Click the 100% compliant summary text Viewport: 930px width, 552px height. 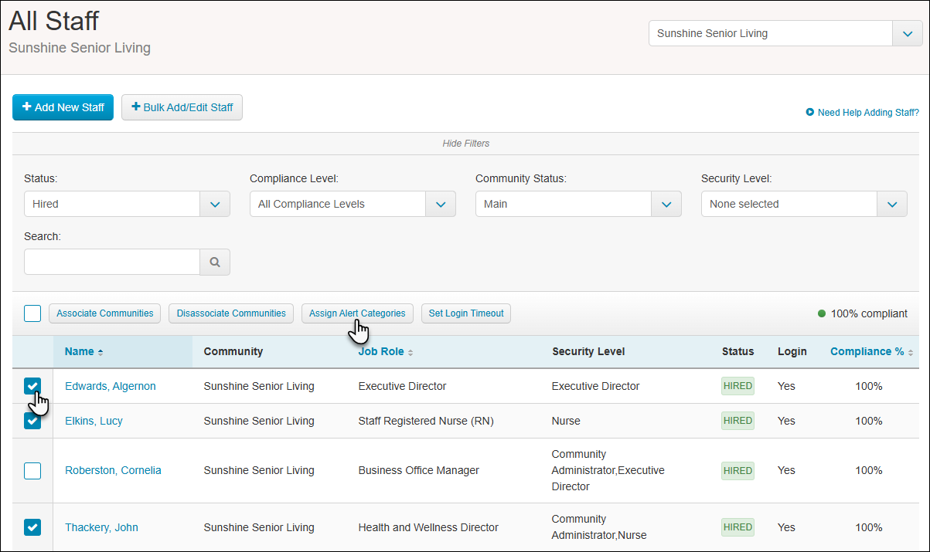tap(869, 313)
